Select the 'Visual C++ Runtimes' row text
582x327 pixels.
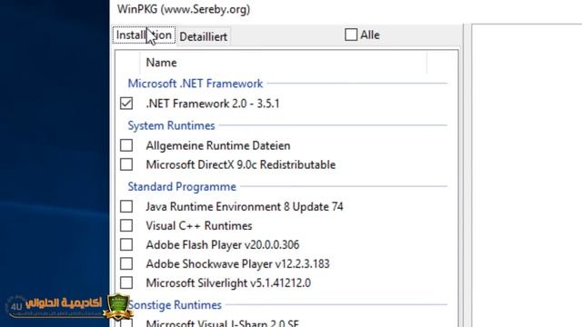tap(199, 226)
